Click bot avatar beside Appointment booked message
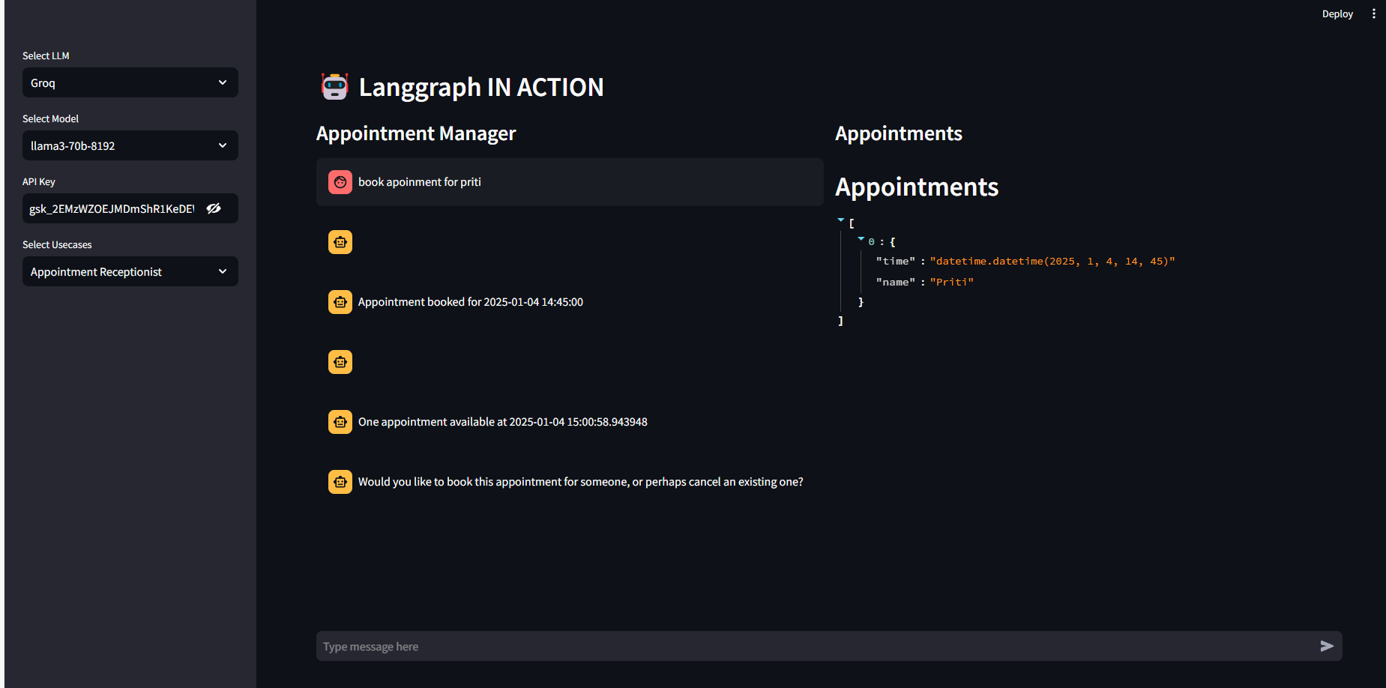This screenshot has width=1386, height=688. [x=340, y=302]
